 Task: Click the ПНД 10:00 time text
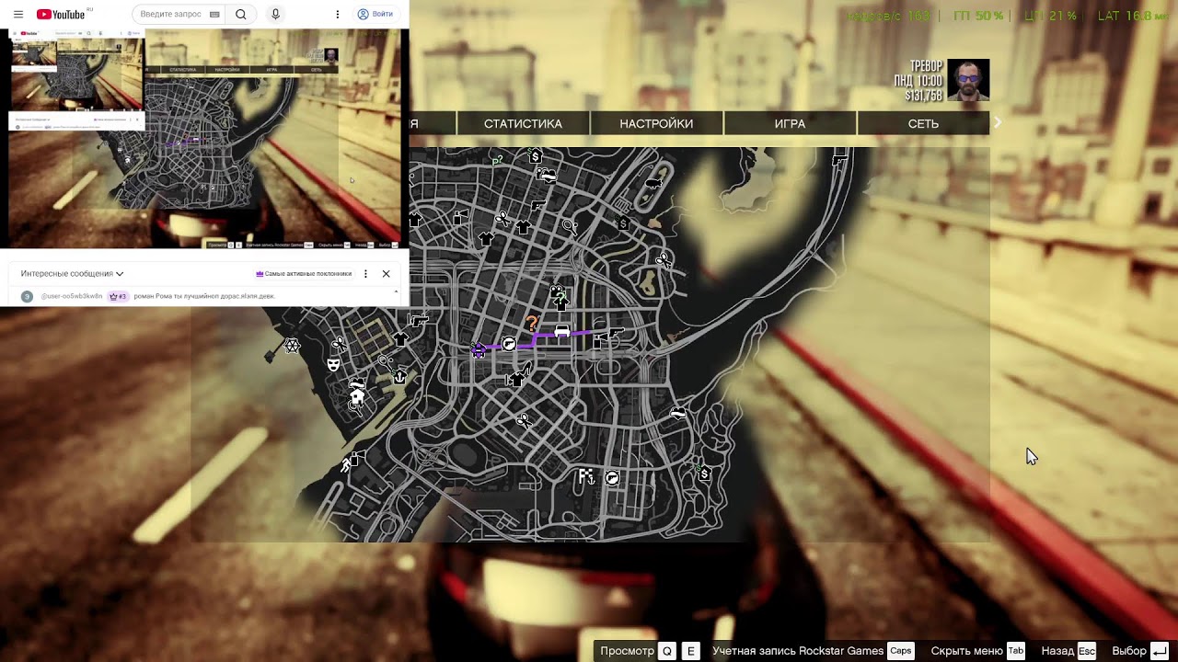pyautogui.click(x=918, y=81)
